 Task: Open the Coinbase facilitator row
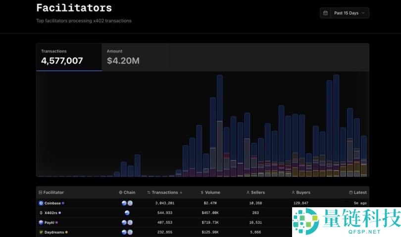52,203
